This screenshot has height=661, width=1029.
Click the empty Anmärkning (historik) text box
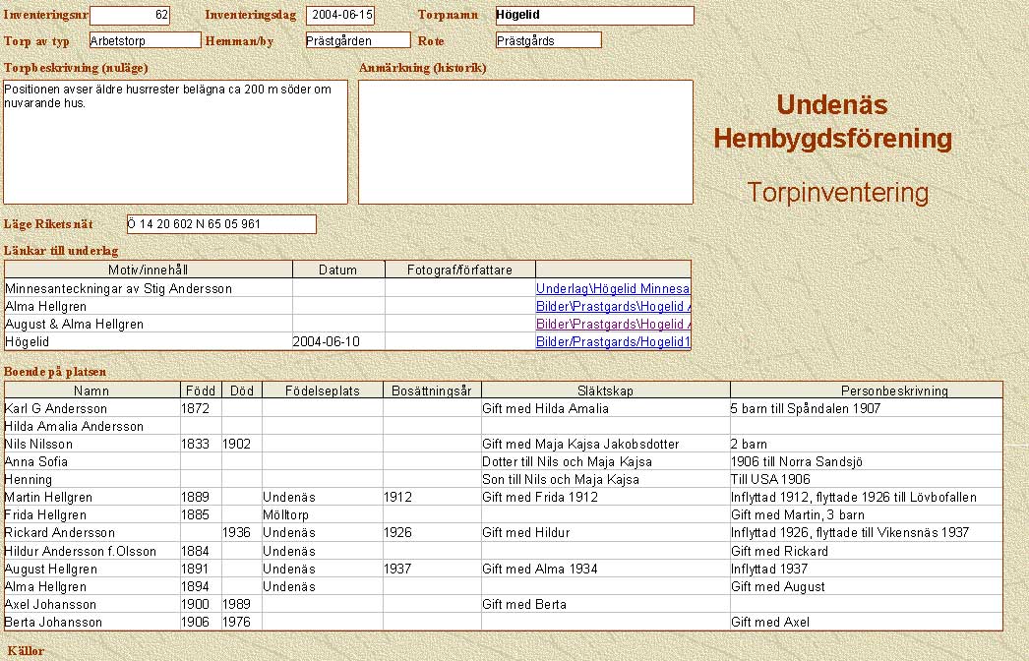tap(525, 142)
